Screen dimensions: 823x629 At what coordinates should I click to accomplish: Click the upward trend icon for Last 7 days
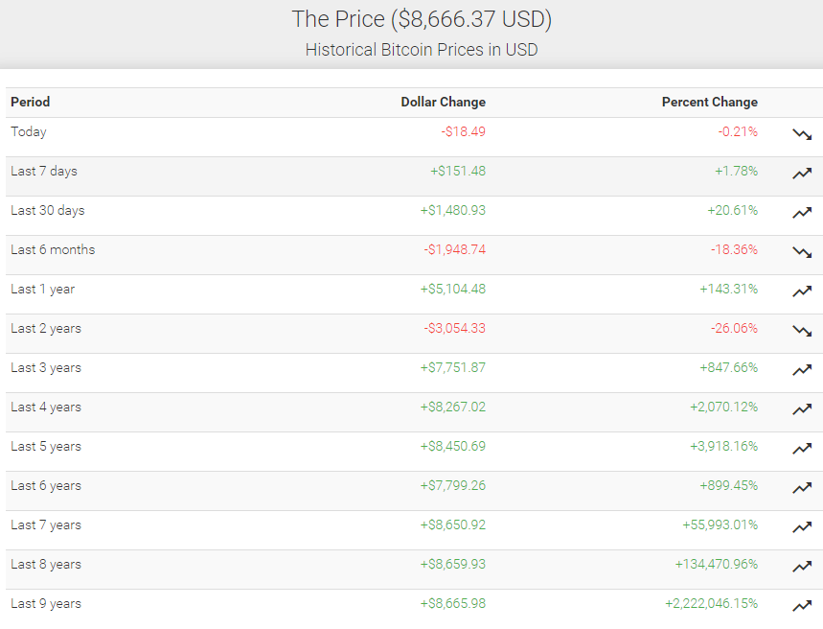pyautogui.click(x=802, y=174)
